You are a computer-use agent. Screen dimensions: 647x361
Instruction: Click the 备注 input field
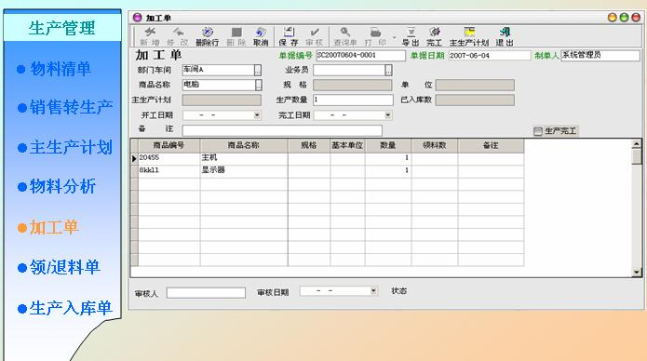(282, 130)
